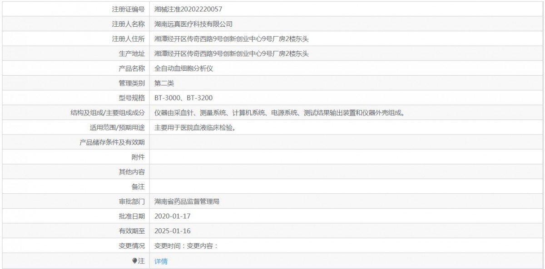545x269 pixels.
Task: Open the 详情 link in the 注 row
Action: (x=161, y=261)
